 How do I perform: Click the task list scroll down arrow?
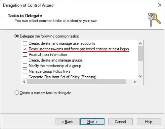coord(140,76)
